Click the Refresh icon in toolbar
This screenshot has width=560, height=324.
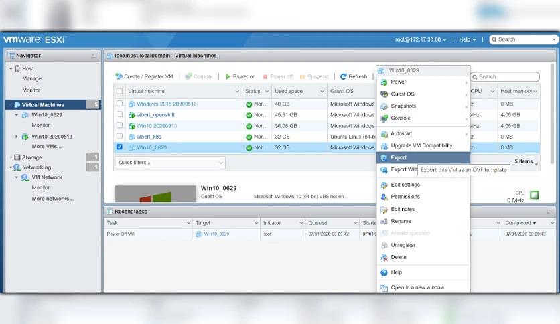pos(344,77)
